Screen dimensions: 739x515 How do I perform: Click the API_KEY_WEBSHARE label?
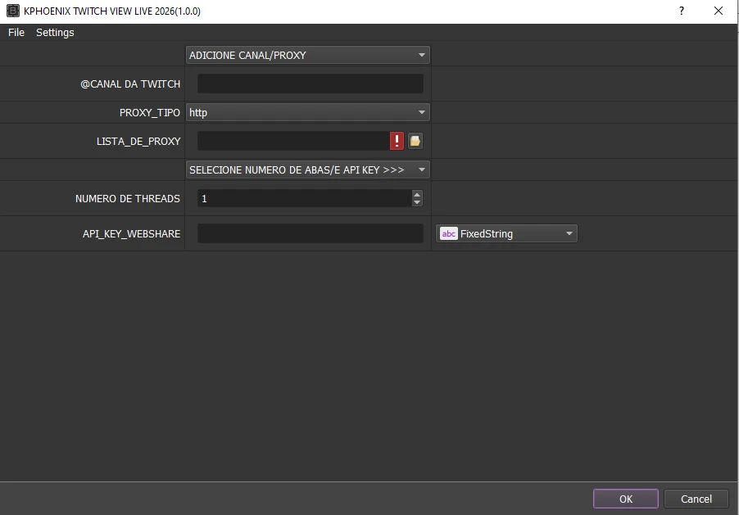131,233
